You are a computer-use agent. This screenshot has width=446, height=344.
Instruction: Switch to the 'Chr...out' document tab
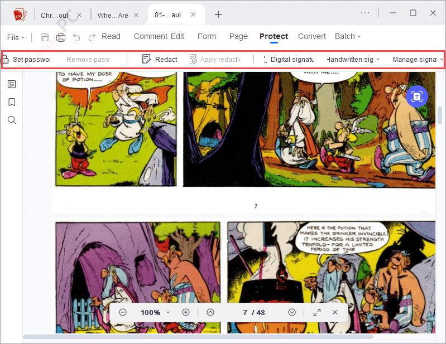pyautogui.click(x=55, y=16)
